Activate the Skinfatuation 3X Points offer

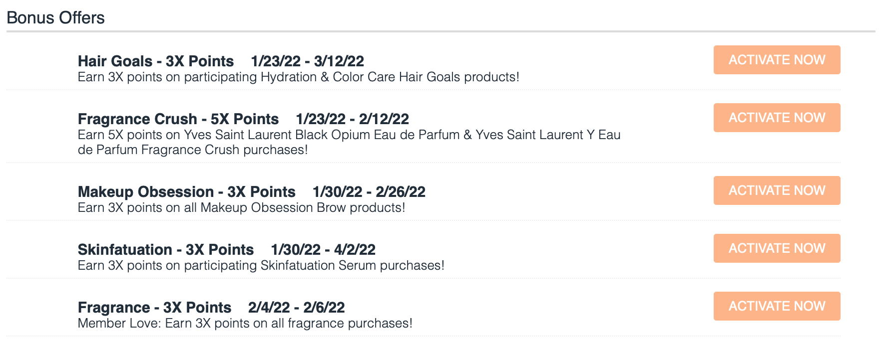tap(776, 248)
